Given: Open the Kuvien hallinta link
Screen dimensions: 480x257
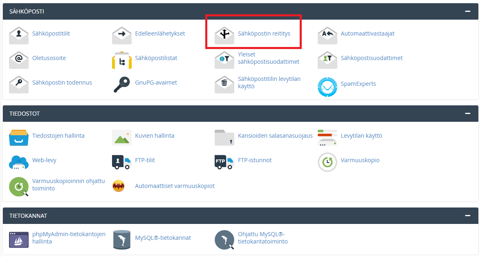Looking at the screenshot, I should [155, 136].
